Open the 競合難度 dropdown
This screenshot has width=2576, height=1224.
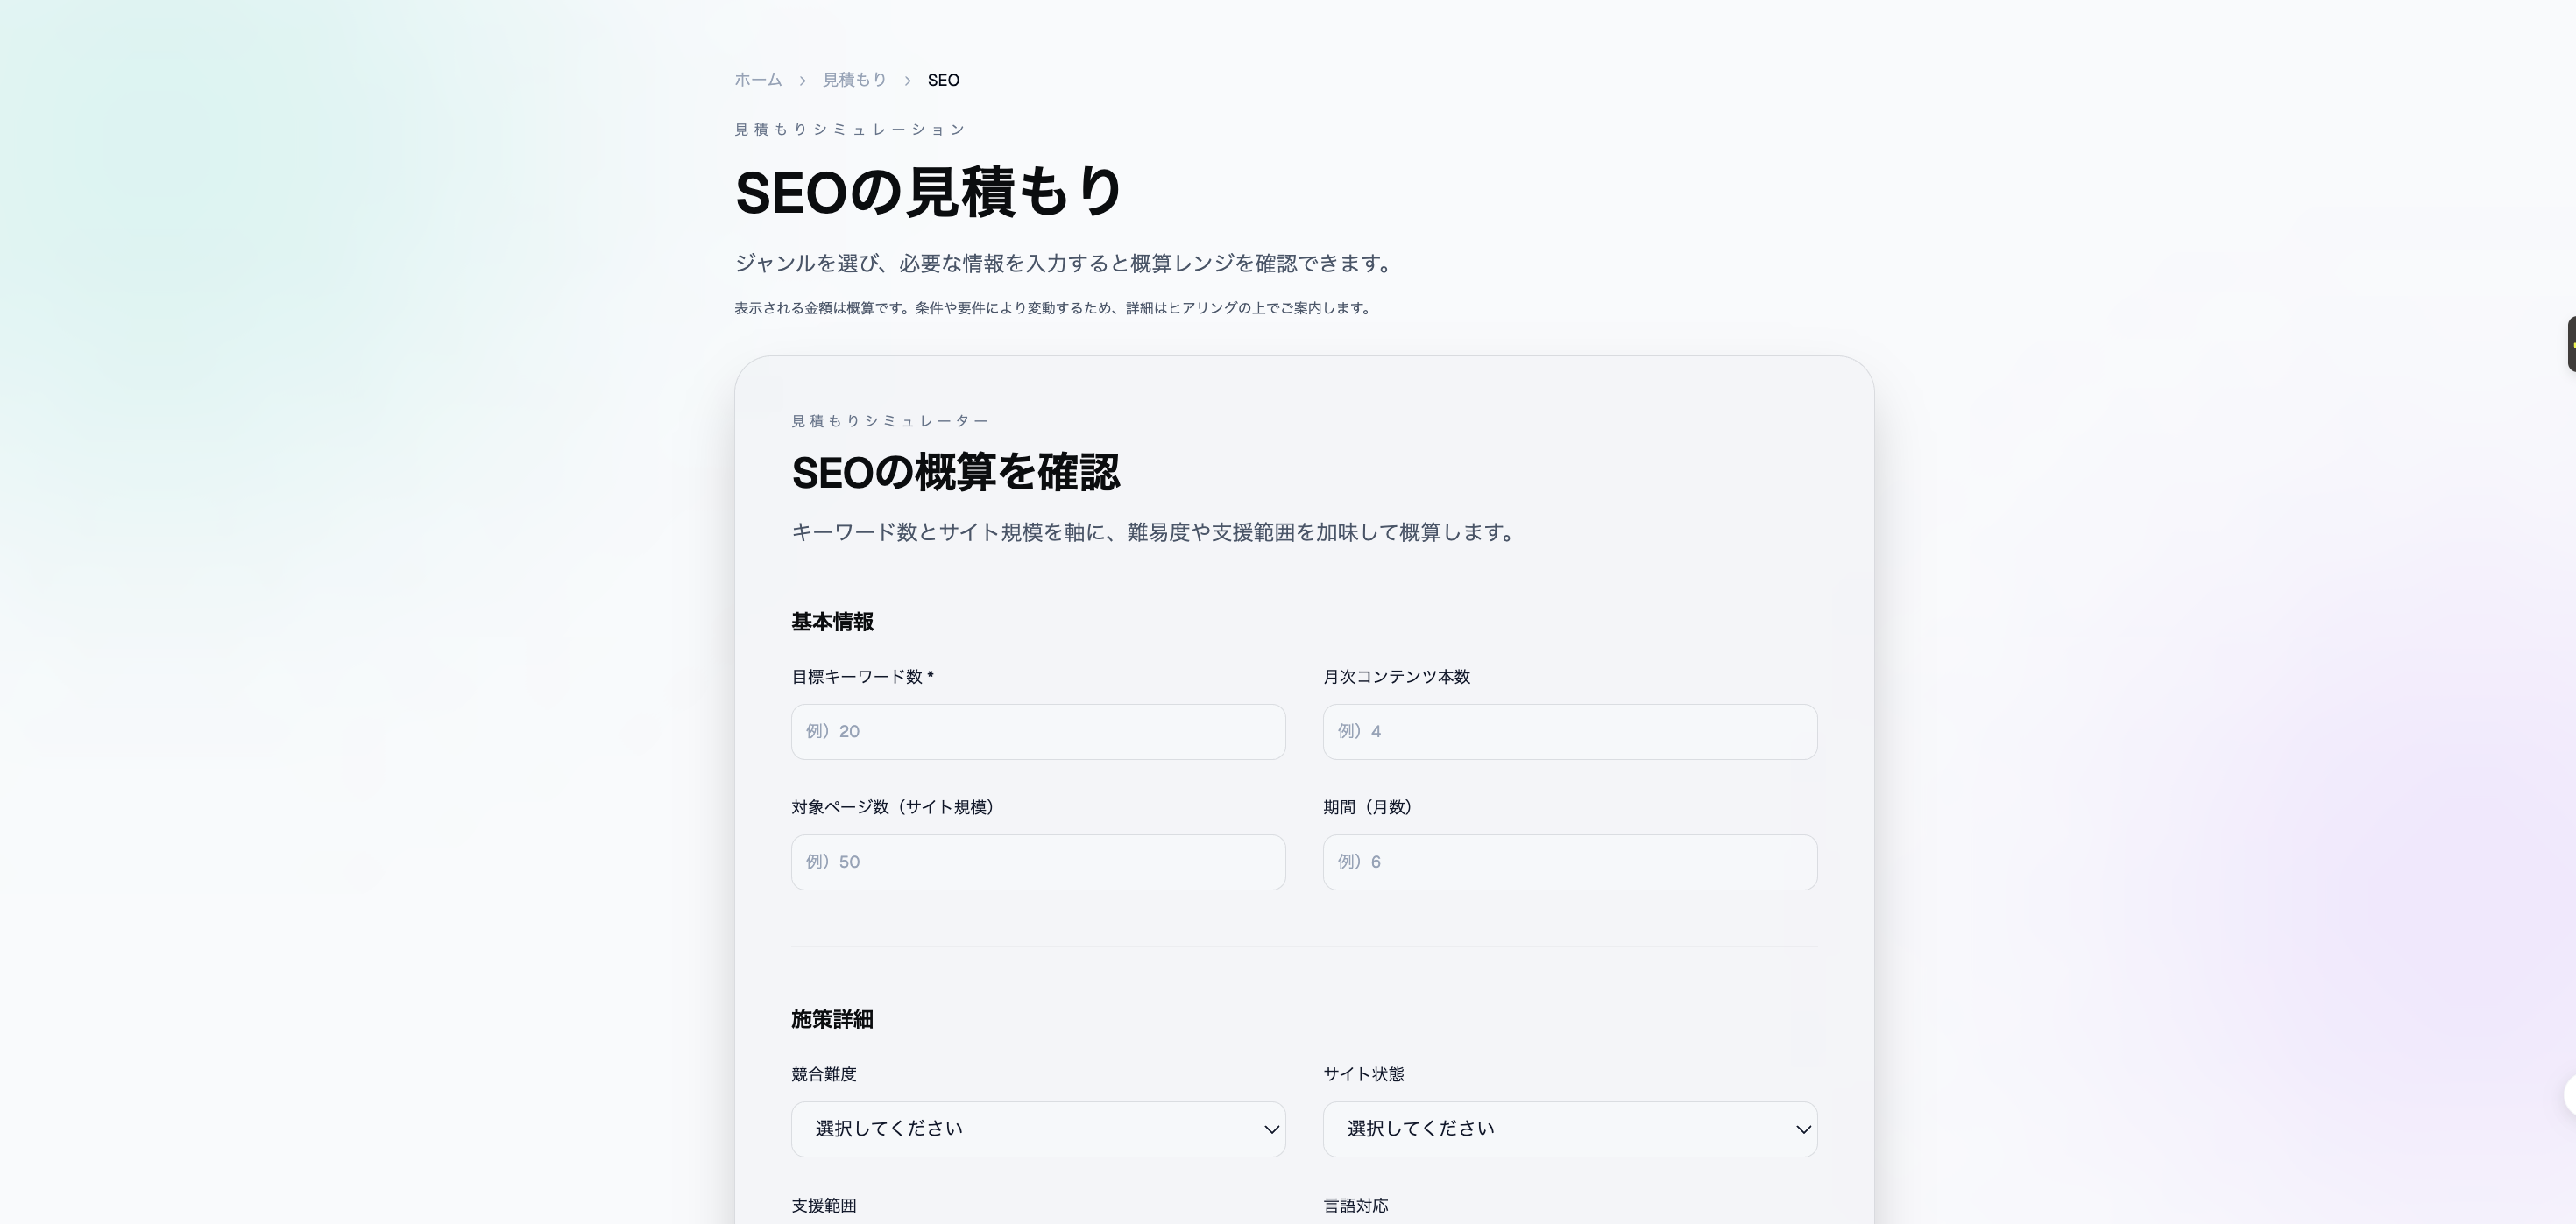click(x=1037, y=1129)
